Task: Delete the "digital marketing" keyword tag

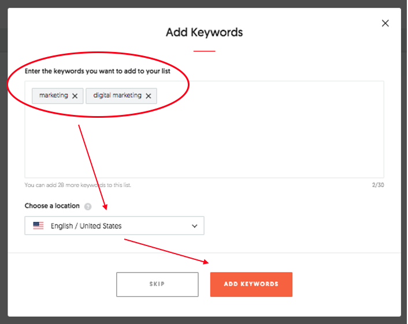Action: click(x=148, y=96)
